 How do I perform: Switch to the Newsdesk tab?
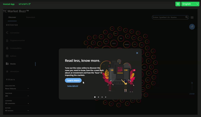[x=30, y=17]
